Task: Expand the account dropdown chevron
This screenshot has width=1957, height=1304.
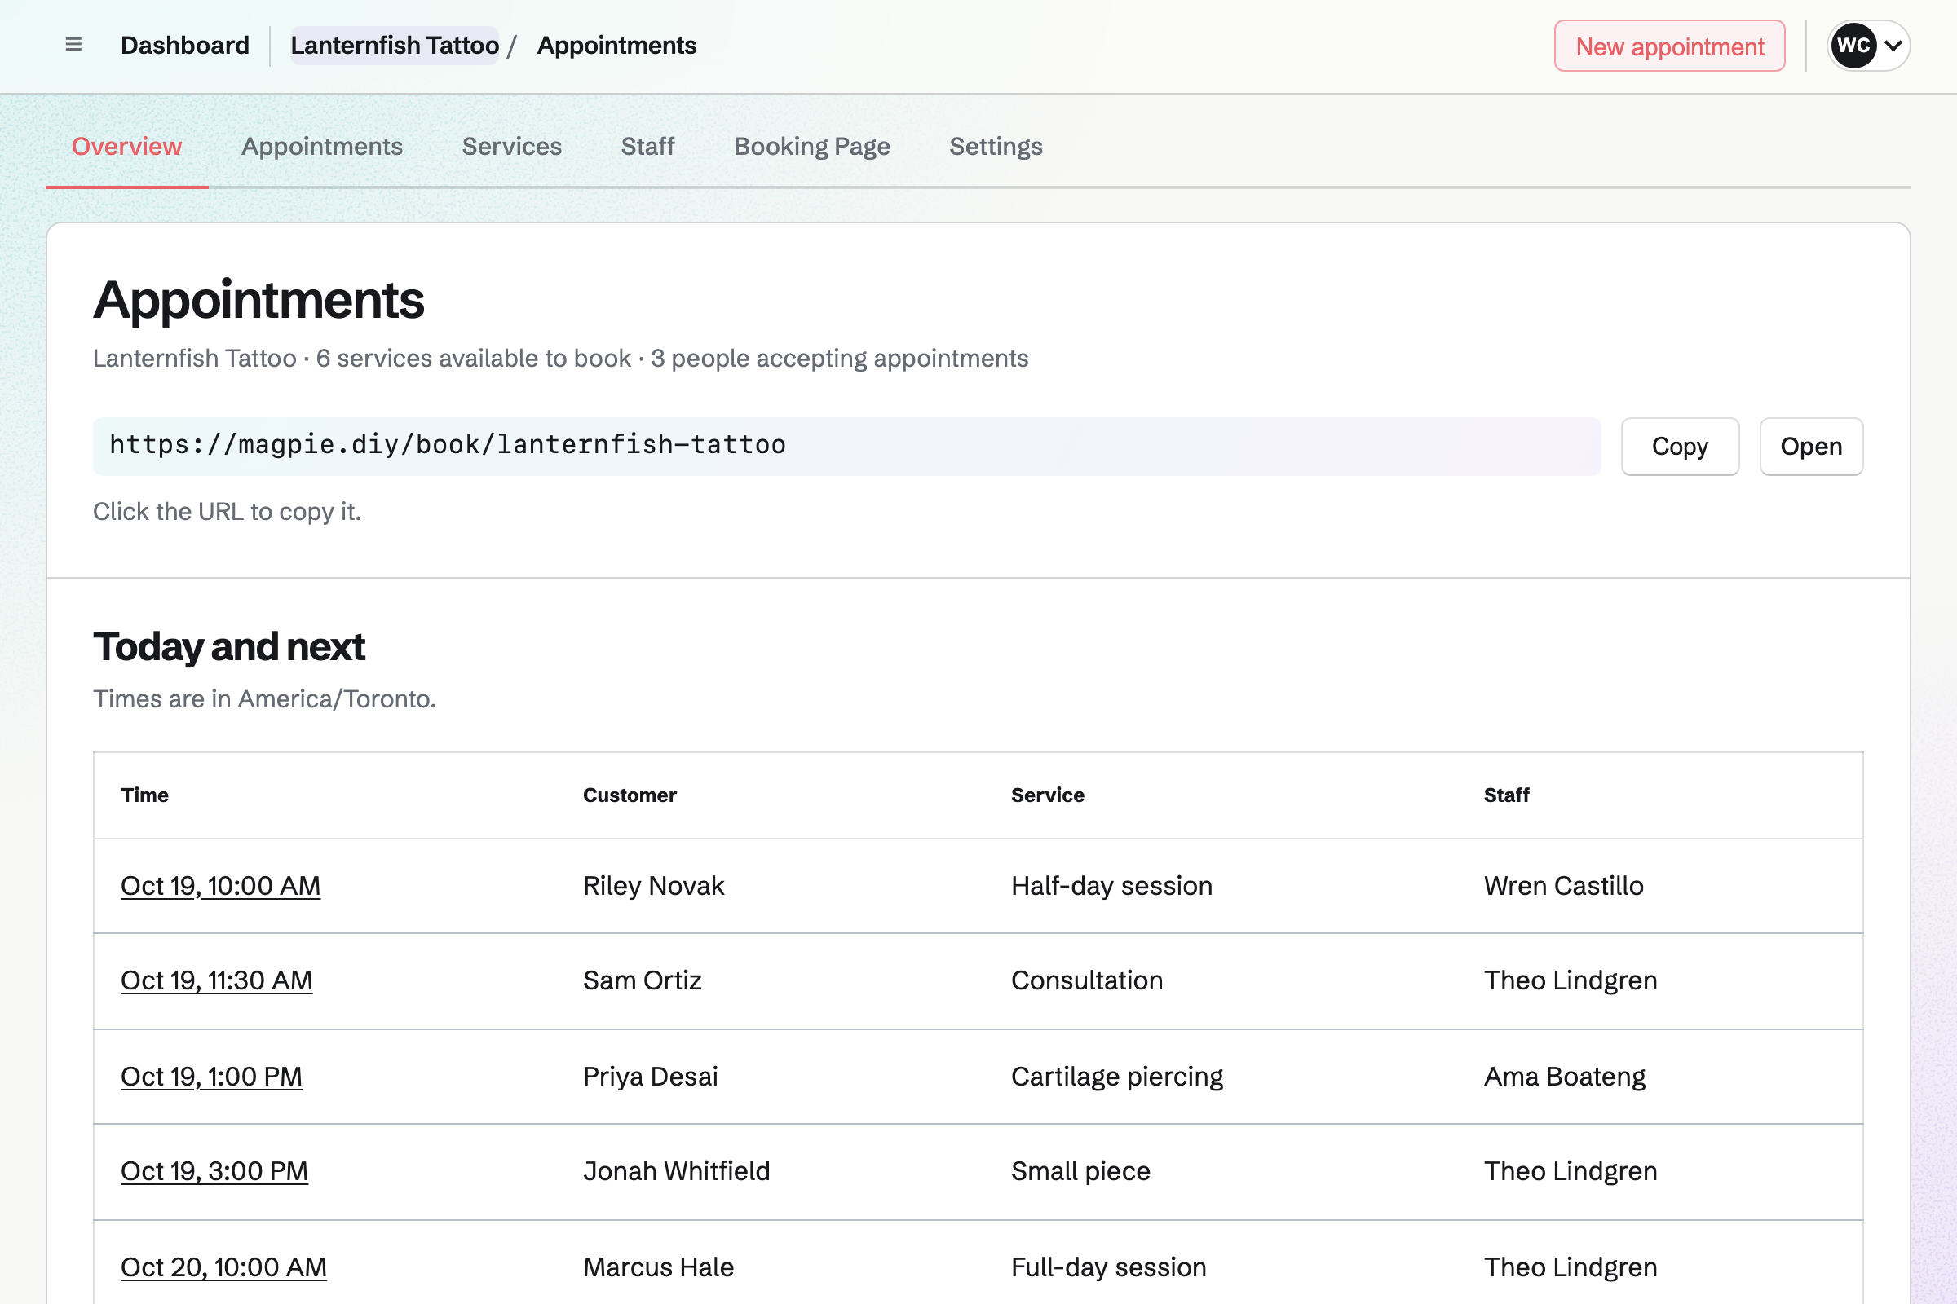Action: point(1893,46)
